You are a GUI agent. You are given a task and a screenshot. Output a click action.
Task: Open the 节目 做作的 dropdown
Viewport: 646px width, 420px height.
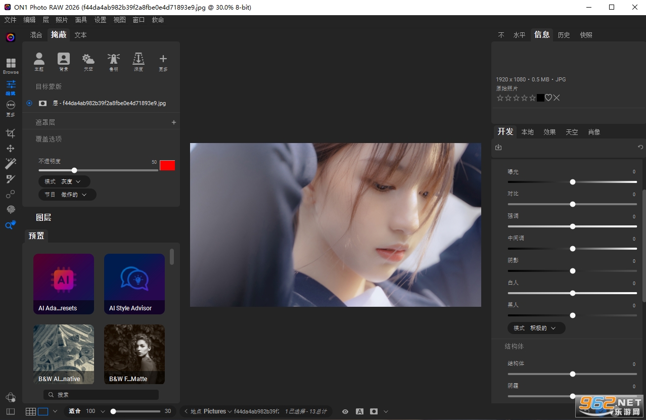pyautogui.click(x=67, y=195)
